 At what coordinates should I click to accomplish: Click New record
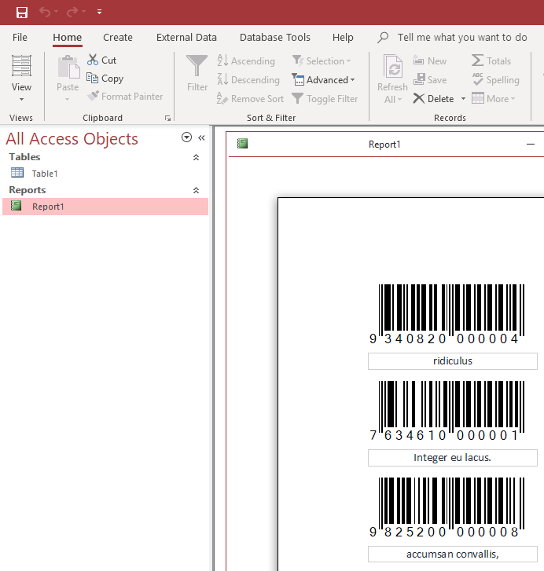pos(429,60)
